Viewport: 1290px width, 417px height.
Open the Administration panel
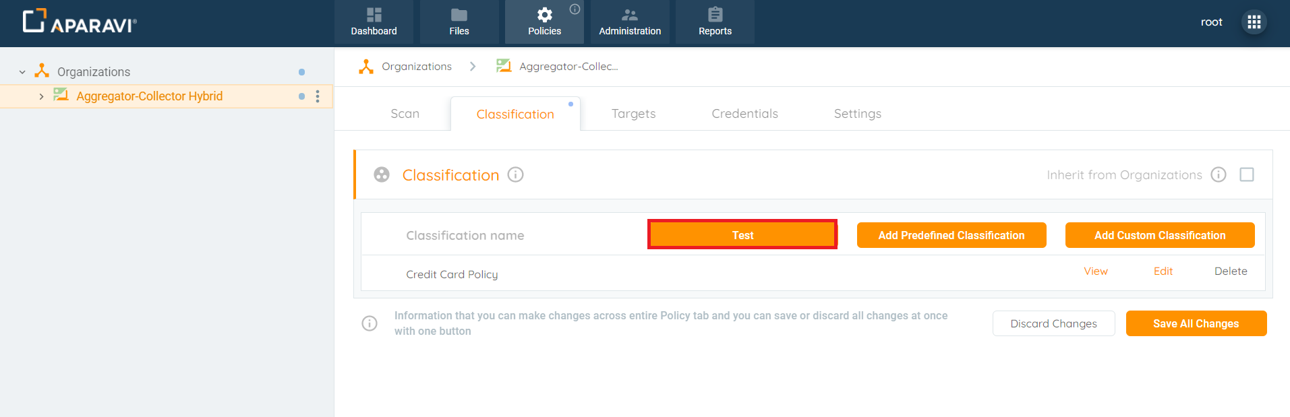click(x=630, y=22)
